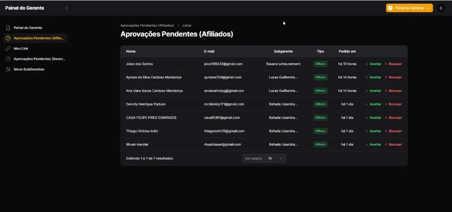Click the Afiliado badge in Rhuan marciel's row
The width and height of the screenshot is (452, 212).
click(321, 145)
